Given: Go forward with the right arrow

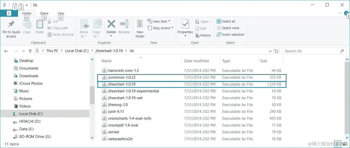Looking at the screenshot, I should click(x=16, y=51).
